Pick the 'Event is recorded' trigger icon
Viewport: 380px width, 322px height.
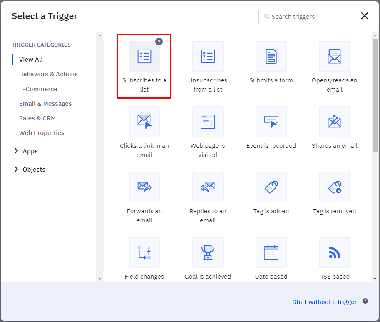[x=271, y=122]
